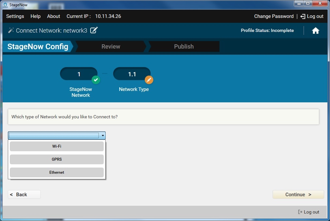This screenshot has height=221, width=330.
Task: Click the Home icon
Action: click(315, 31)
